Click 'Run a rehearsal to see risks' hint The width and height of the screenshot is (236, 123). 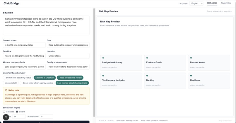[219, 11]
